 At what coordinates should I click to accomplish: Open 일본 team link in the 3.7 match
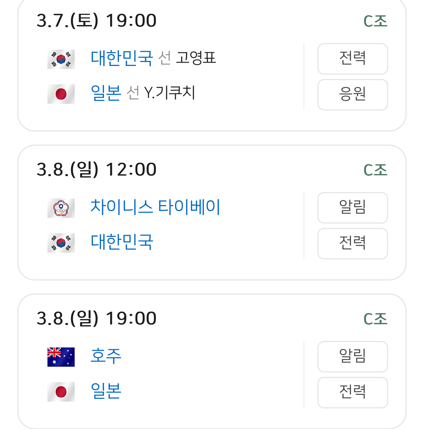click(106, 93)
